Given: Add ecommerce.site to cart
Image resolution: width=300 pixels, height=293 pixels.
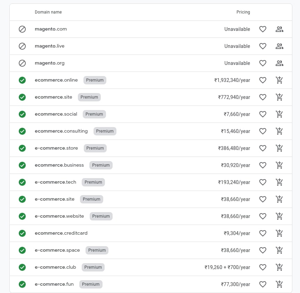Looking at the screenshot, I should [279, 97].
